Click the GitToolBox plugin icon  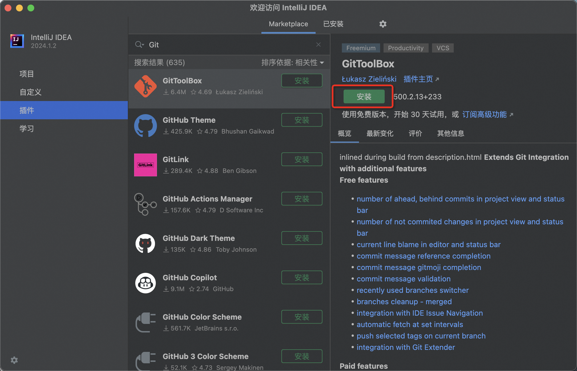[145, 86]
